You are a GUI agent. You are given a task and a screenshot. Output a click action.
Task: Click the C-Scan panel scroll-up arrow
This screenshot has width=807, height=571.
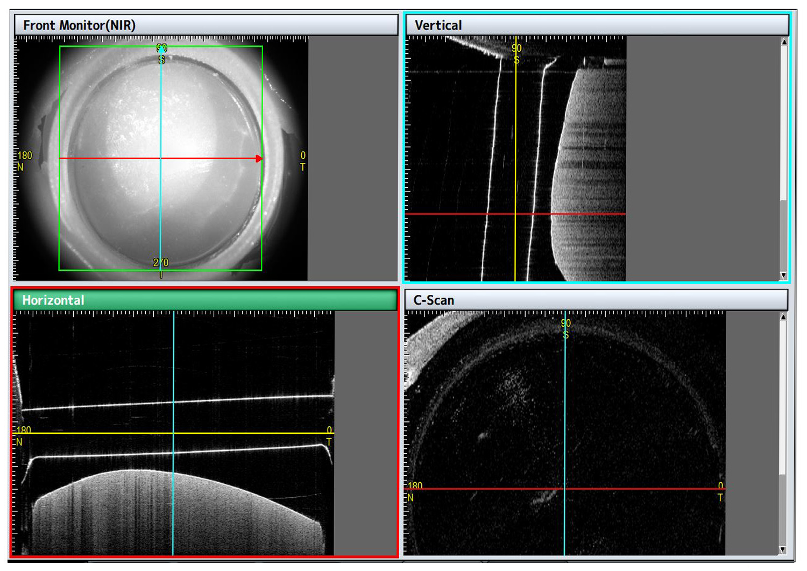point(783,316)
